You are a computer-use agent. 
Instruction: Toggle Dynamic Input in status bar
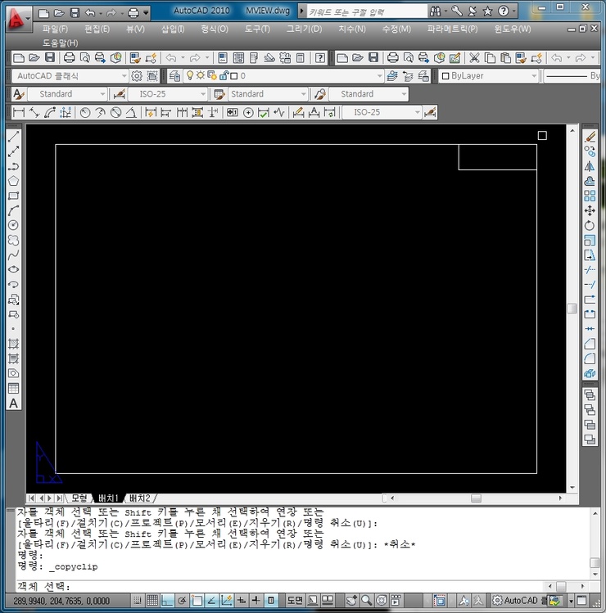click(x=241, y=600)
